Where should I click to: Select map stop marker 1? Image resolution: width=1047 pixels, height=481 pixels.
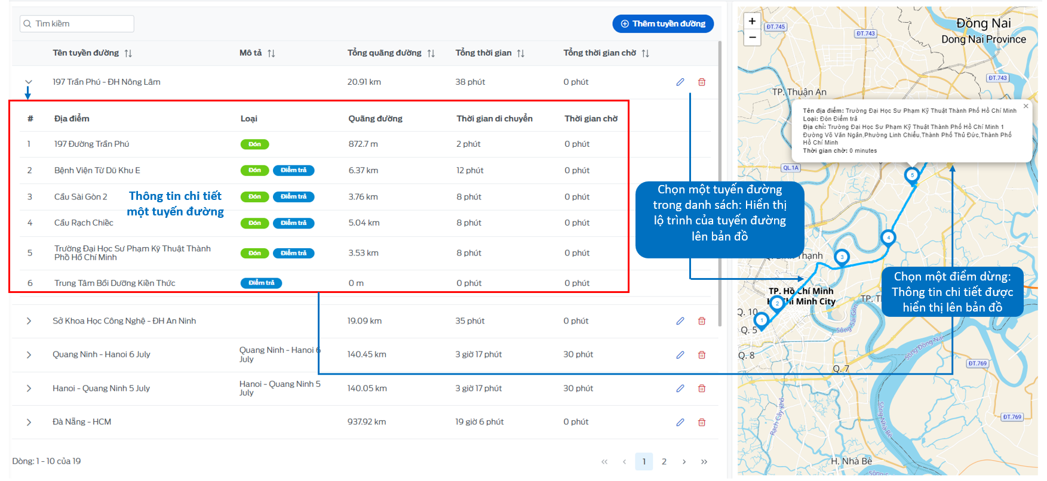(762, 320)
